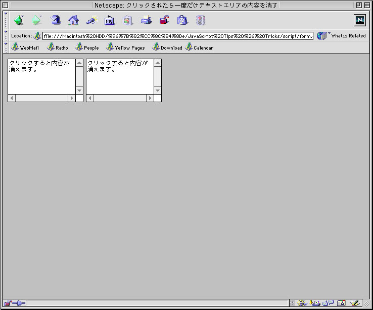The width and height of the screenshot is (373, 310).
Task: Click first textarea scroll right arrow
Action: (x=72, y=98)
